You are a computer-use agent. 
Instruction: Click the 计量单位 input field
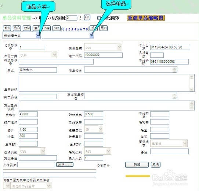tap(94, 136)
